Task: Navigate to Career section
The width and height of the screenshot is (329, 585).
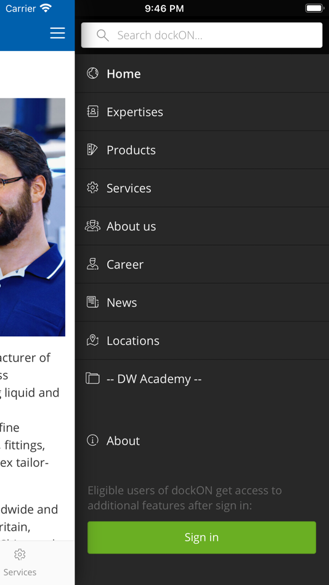Action: pos(202,264)
